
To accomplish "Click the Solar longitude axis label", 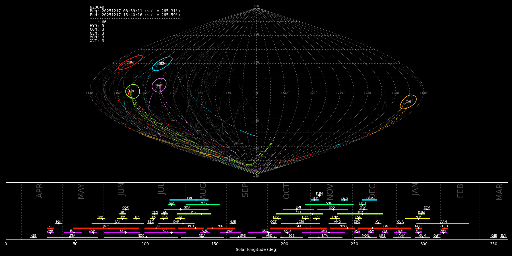I will click(x=256, y=250).
